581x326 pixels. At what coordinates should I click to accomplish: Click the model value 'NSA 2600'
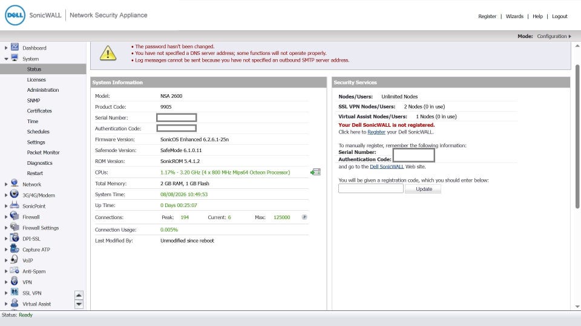coord(171,96)
